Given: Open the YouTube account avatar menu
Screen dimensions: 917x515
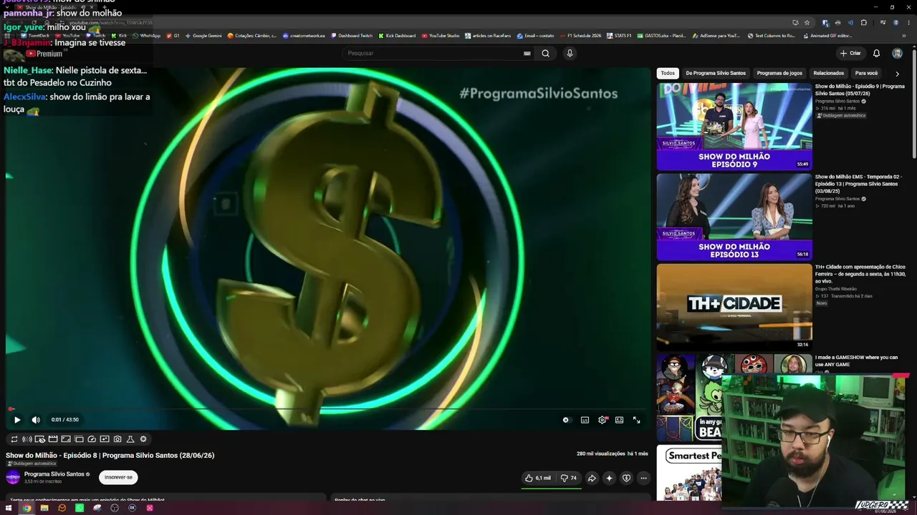Looking at the screenshot, I should coord(897,53).
